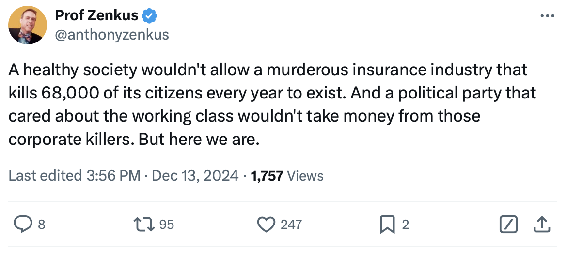567x253 pixels.
Task: Open the @anthonyzenkus handle link
Action: 112,35
